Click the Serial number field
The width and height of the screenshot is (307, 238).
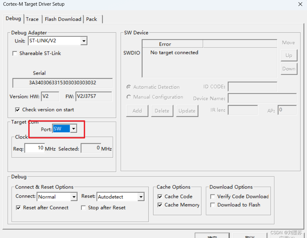pyautogui.click(x=62, y=83)
